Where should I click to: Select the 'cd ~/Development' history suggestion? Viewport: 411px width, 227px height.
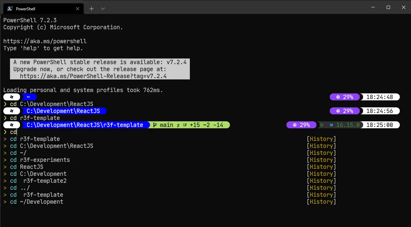click(41, 202)
